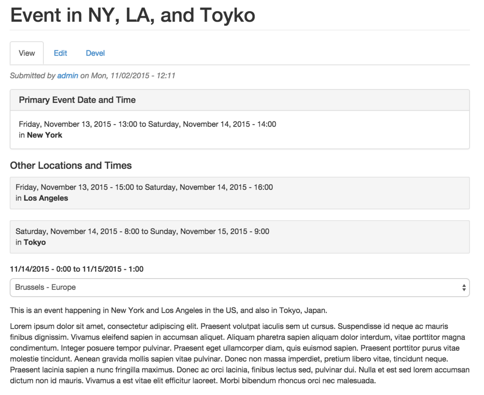Image resolution: width=484 pixels, height=395 pixels.
Task: Click the sentence starting 'This is an event happening'
Action: [x=169, y=310]
